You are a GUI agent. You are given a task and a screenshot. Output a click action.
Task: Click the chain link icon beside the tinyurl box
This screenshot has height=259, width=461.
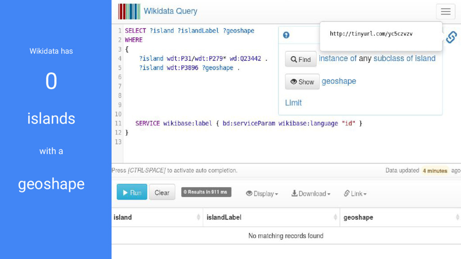point(451,37)
